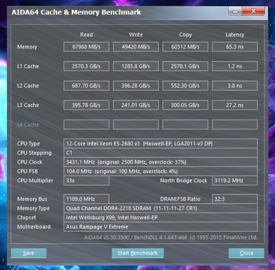
Task: Click the empty L4 Cache Latency field
Action: tap(235, 124)
